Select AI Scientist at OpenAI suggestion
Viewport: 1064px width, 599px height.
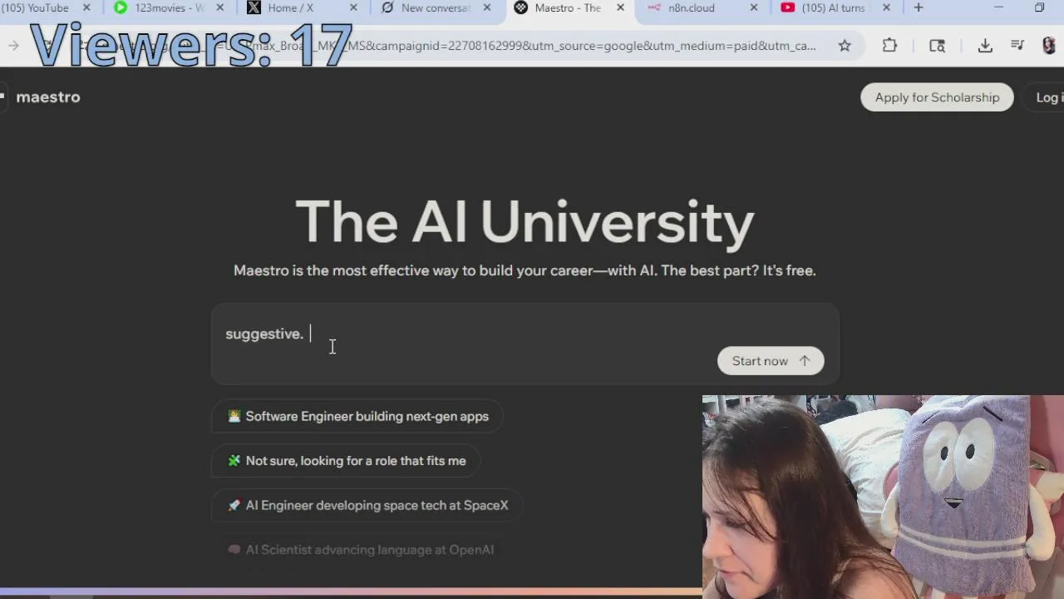point(360,550)
